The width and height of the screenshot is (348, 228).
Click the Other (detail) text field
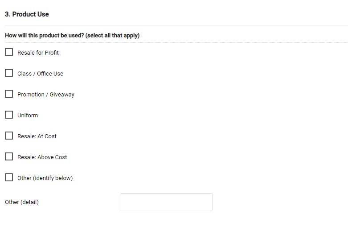(x=166, y=202)
